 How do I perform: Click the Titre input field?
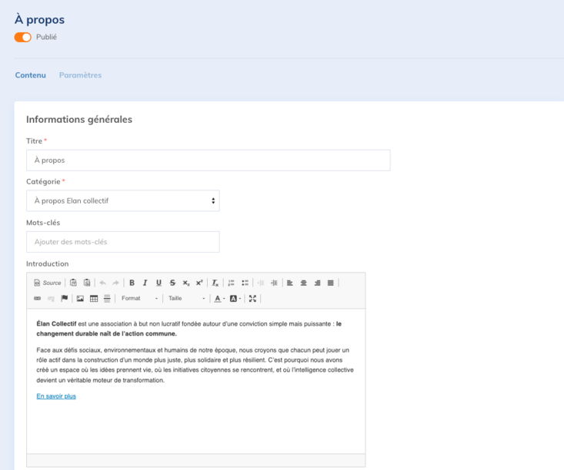209,161
